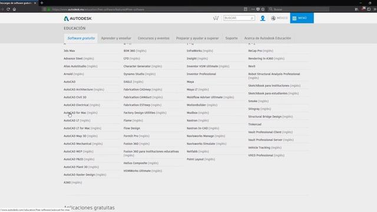Go to the Soporte tab
377x212 pixels.
[232, 38]
